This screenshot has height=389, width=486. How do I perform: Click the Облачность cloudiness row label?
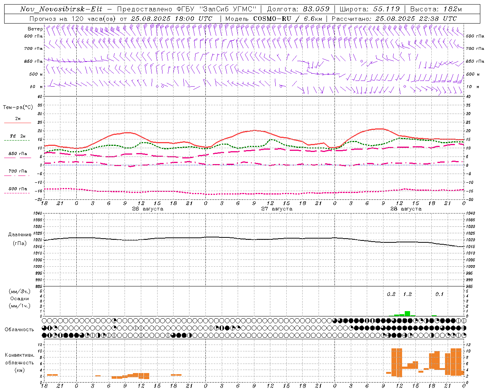tap(19, 330)
